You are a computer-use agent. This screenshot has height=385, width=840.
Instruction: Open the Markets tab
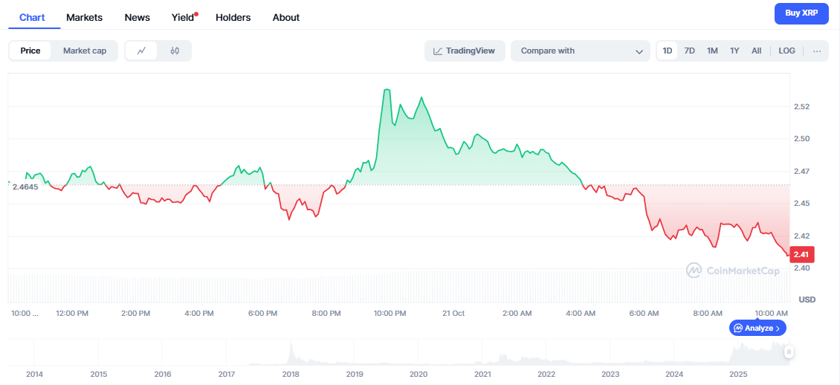click(84, 17)
